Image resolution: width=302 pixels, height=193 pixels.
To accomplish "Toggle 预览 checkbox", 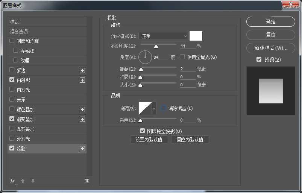I will (x=259, y=59).
